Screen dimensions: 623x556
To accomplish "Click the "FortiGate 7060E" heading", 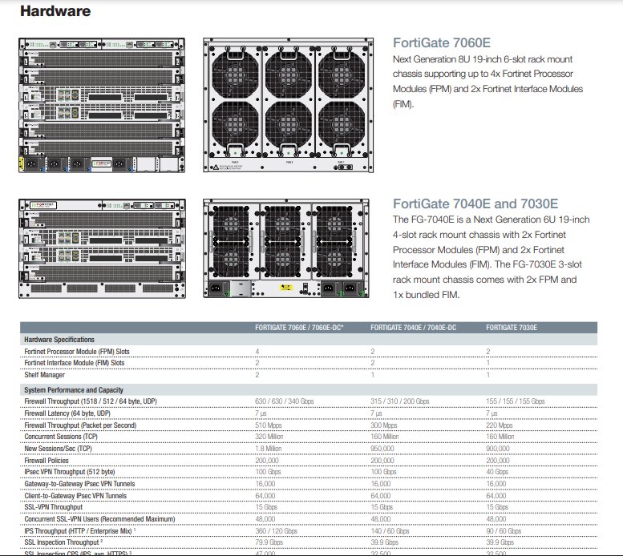I will coord(442,42).
